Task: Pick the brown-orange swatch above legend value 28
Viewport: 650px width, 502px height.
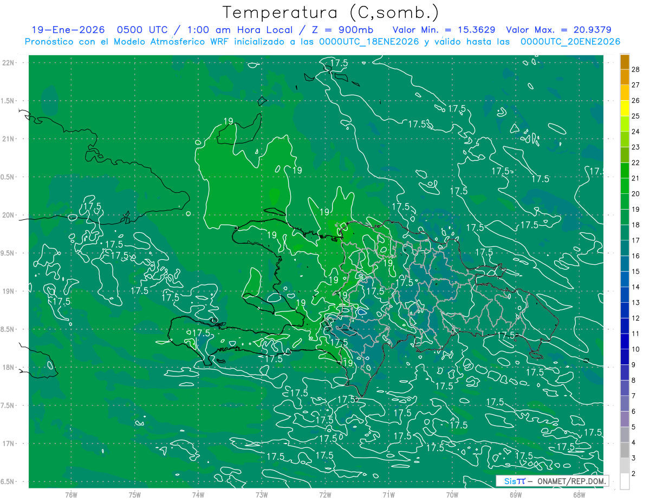Action: pos(625,62)
